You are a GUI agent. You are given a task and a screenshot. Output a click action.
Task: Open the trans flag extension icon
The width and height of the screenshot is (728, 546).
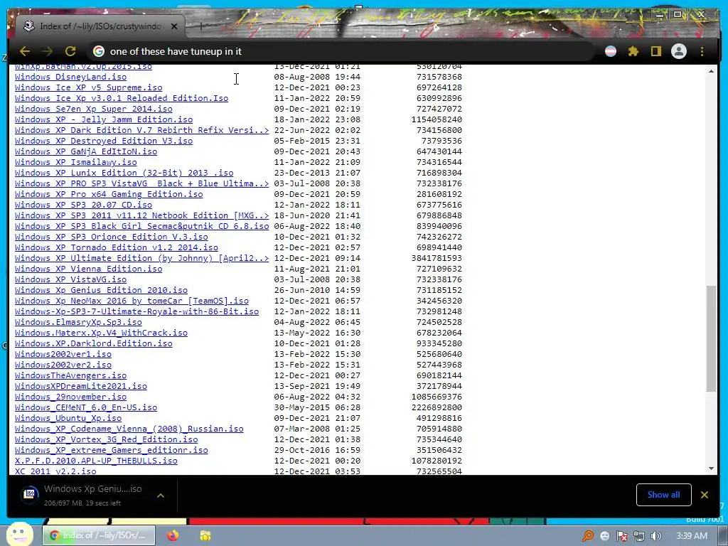click(611, 51)
